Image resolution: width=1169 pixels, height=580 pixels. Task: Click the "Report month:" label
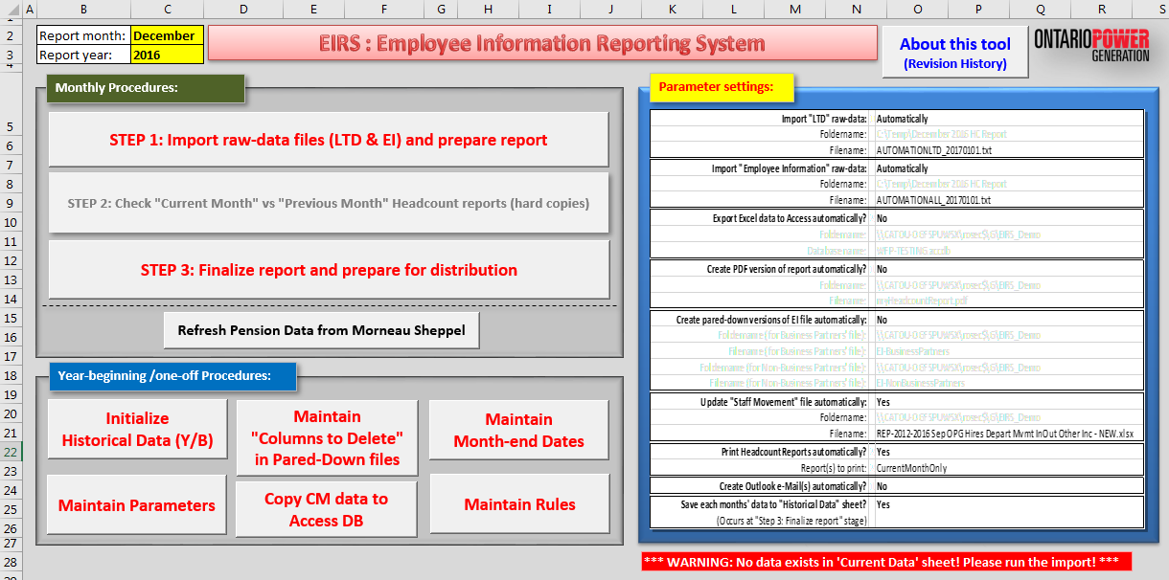click(83, 35)
